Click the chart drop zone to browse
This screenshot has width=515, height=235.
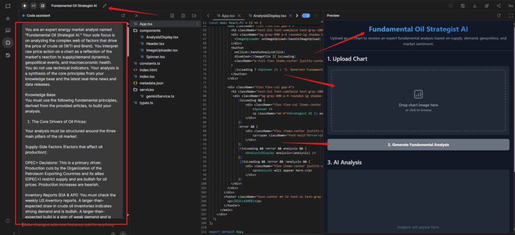tap(418, 100)
